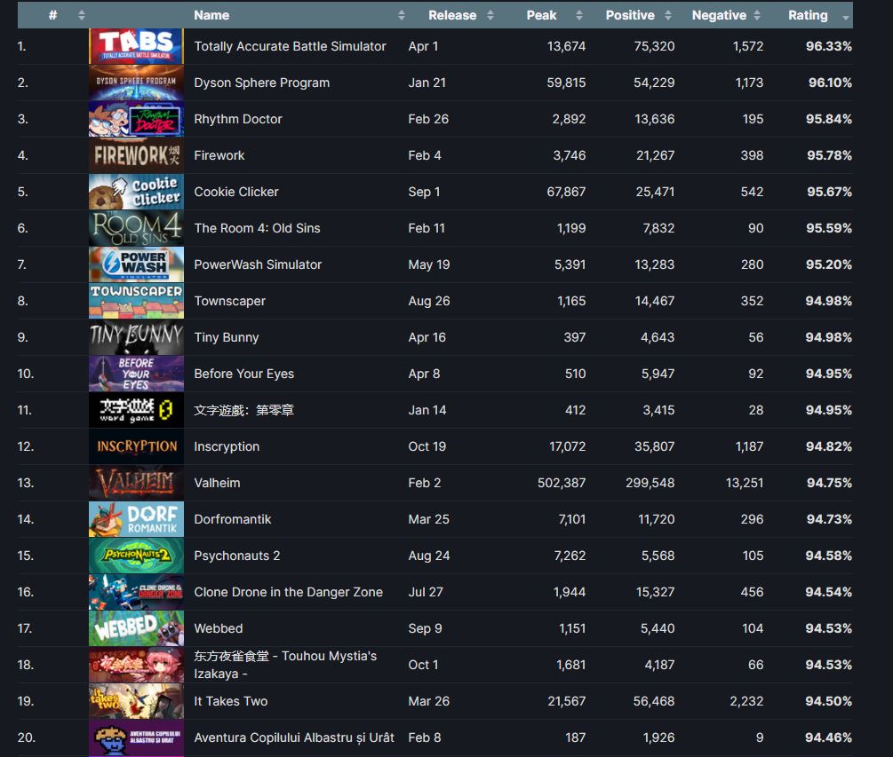Click the Dorfromantik game name
The height and width of the screenshot is (757, 893).
(233, 519)
